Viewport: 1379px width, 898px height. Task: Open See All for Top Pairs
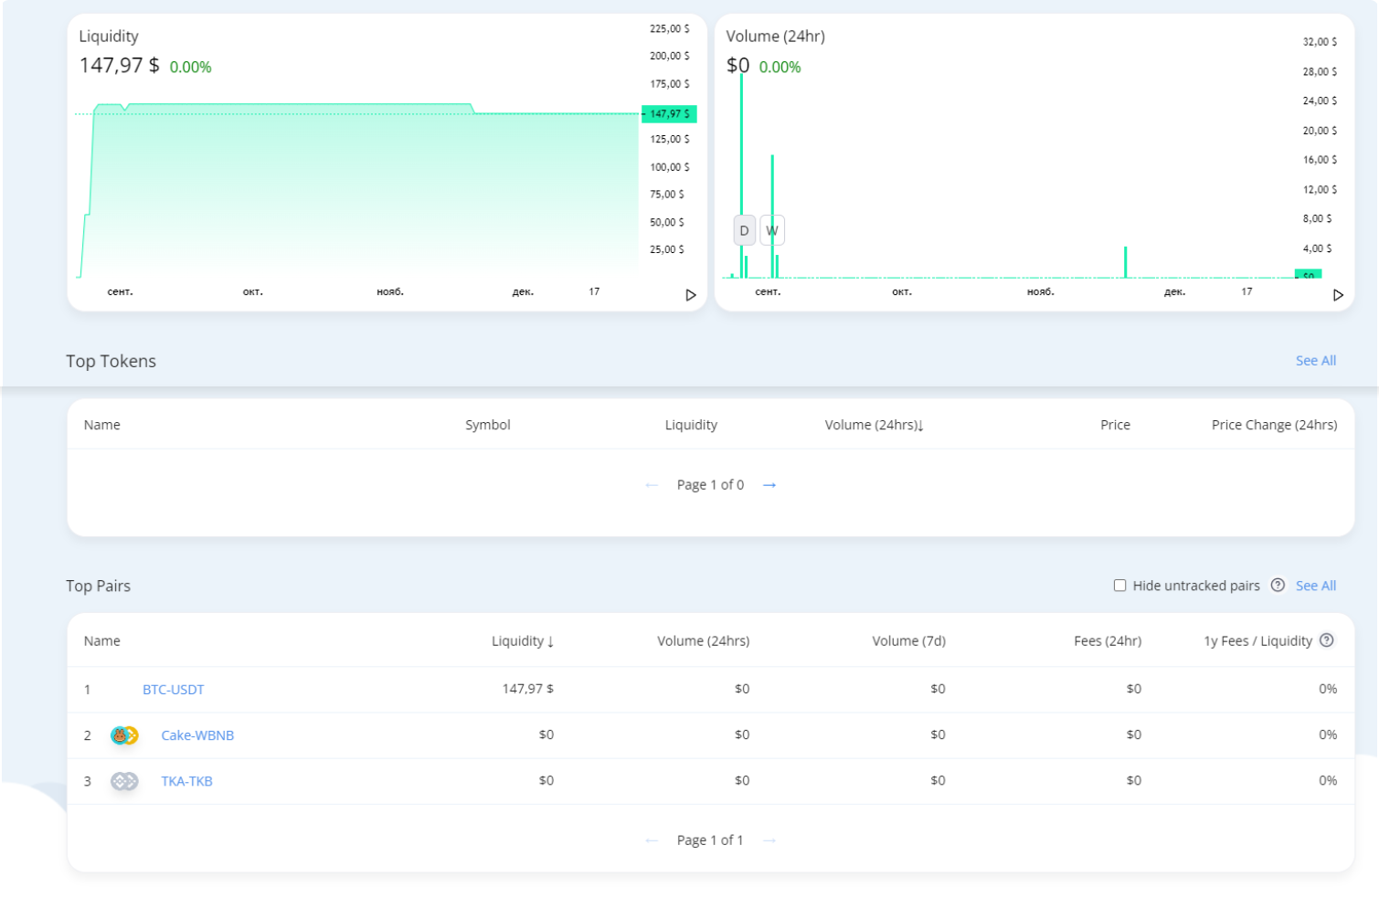(x=1315, y=586)
